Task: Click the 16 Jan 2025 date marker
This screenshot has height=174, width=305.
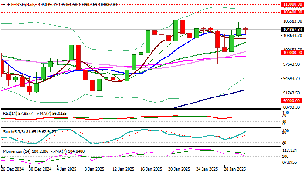Action: tap(151, 169)
